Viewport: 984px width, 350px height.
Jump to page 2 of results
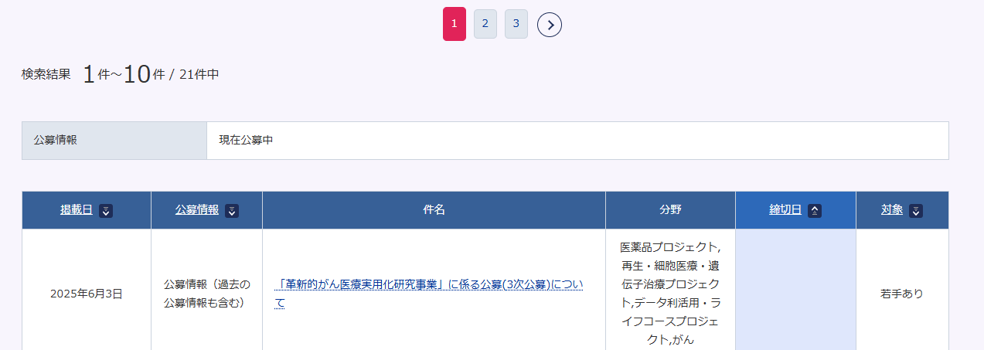point(485,24)
